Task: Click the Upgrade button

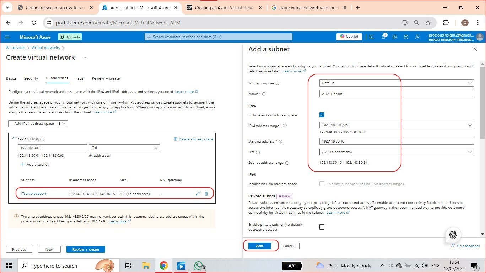Action: (70, 37)
